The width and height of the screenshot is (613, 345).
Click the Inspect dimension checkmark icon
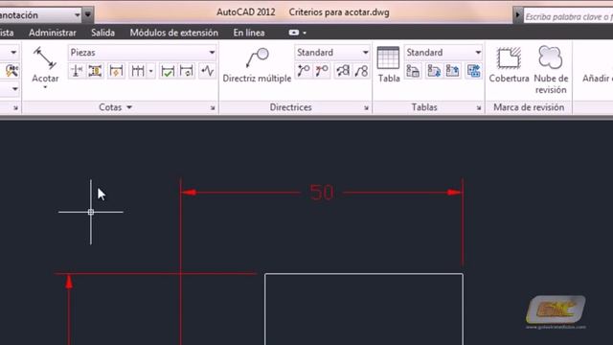(168, 71)
